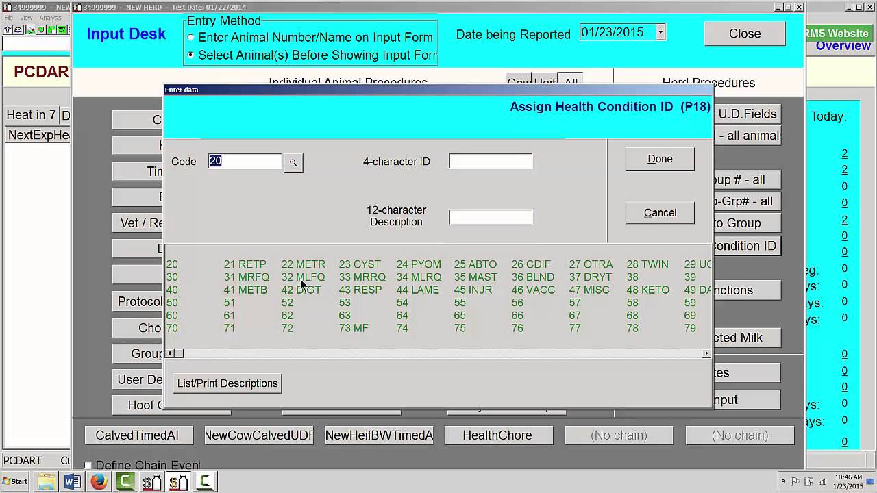877x493 pixels.
Task: Run the HealthChore chain
Action: coord(497,435)
